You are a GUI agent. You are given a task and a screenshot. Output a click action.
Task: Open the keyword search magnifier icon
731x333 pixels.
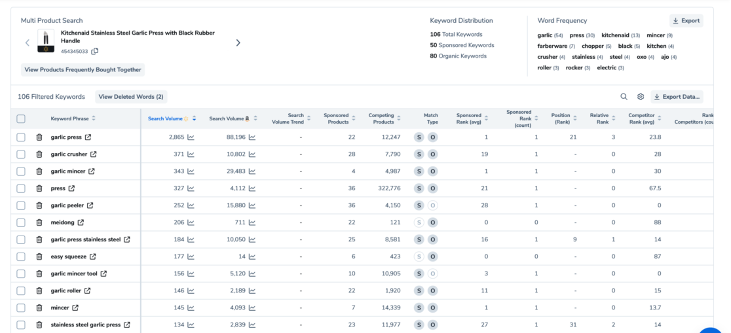[624, 97]
